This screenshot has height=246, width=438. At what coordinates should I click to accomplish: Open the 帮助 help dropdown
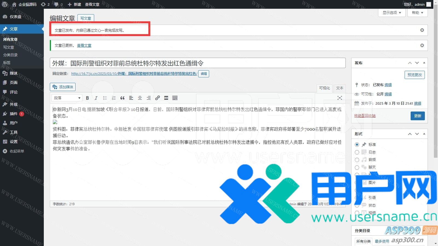click(417, 13)
